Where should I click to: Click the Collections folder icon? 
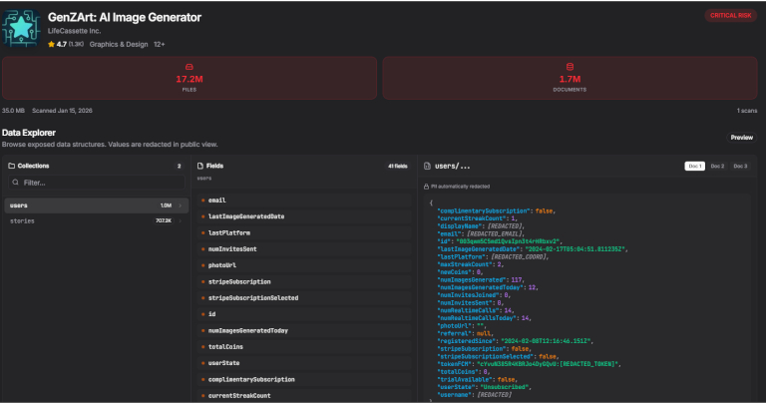[x=12, y=166]
